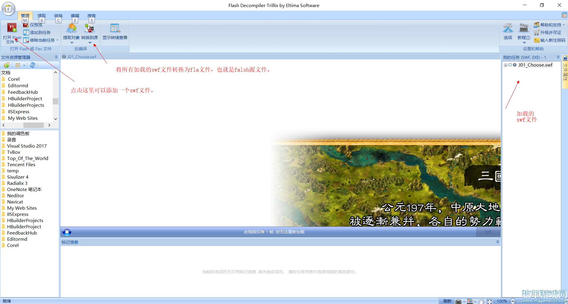This screenshot has width=568, height=304.
Task: Click 输入新注册码 enter registration code
Action: [x=550, y=40]
